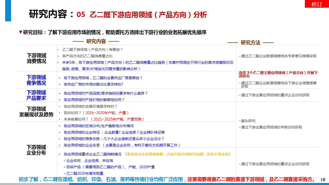The width and height of the screenshot is (329, 185).
Task: Click the 下游领域消费情况 row label
Action: point(36,58)
